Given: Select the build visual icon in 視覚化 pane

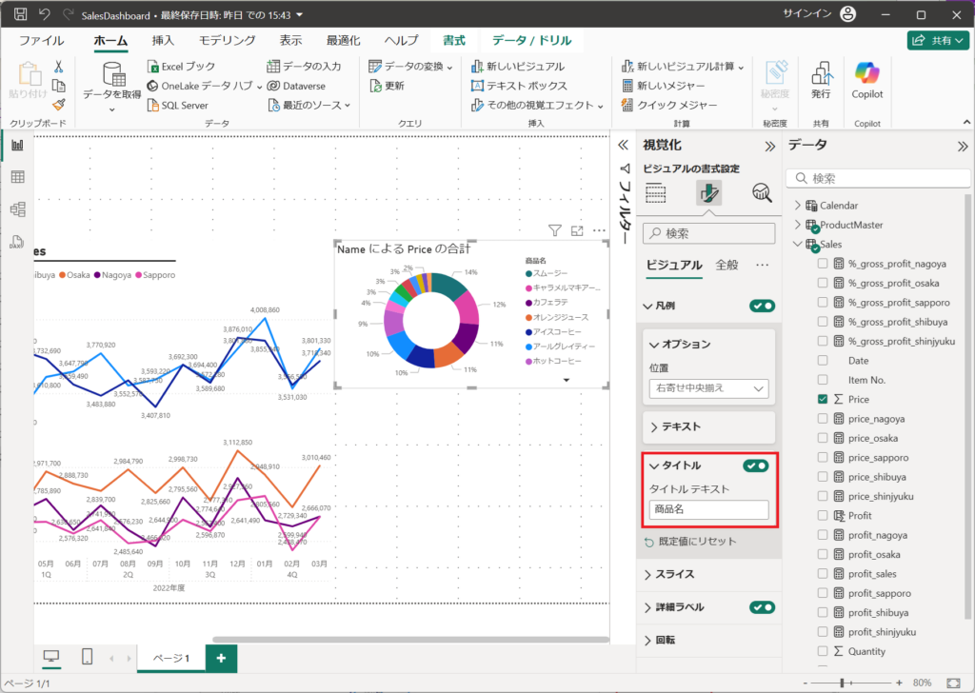Looking at the screenshot, I should (x=655, y=192).
